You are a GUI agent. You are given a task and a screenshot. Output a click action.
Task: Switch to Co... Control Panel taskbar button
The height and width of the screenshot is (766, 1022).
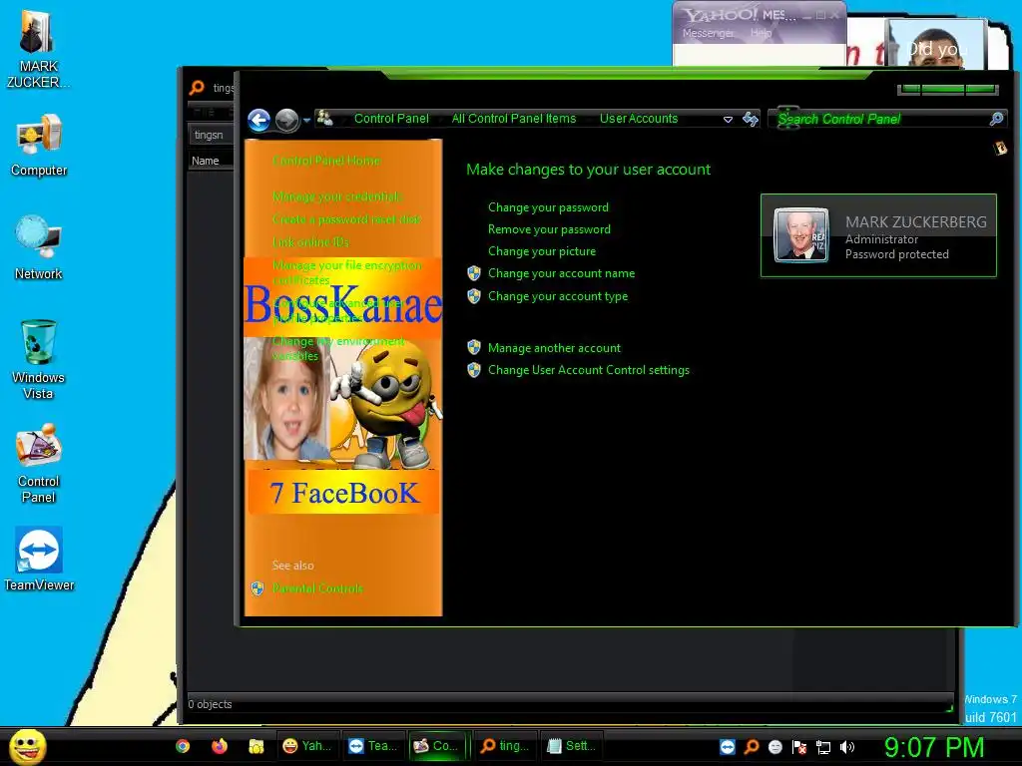(439, 746)
